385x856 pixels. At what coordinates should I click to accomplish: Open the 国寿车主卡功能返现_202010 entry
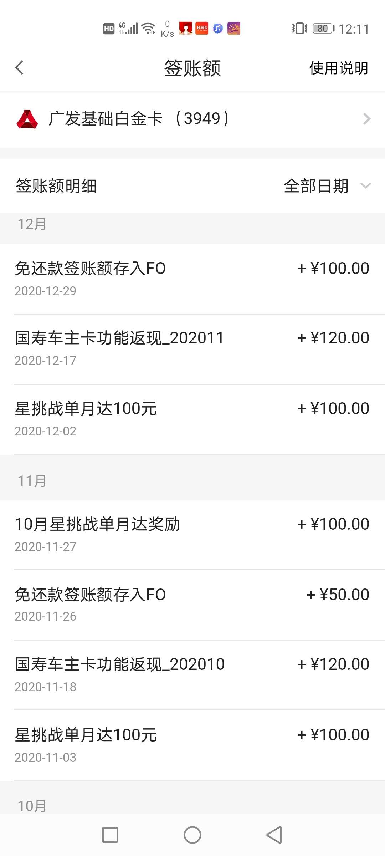click(192, 675)
